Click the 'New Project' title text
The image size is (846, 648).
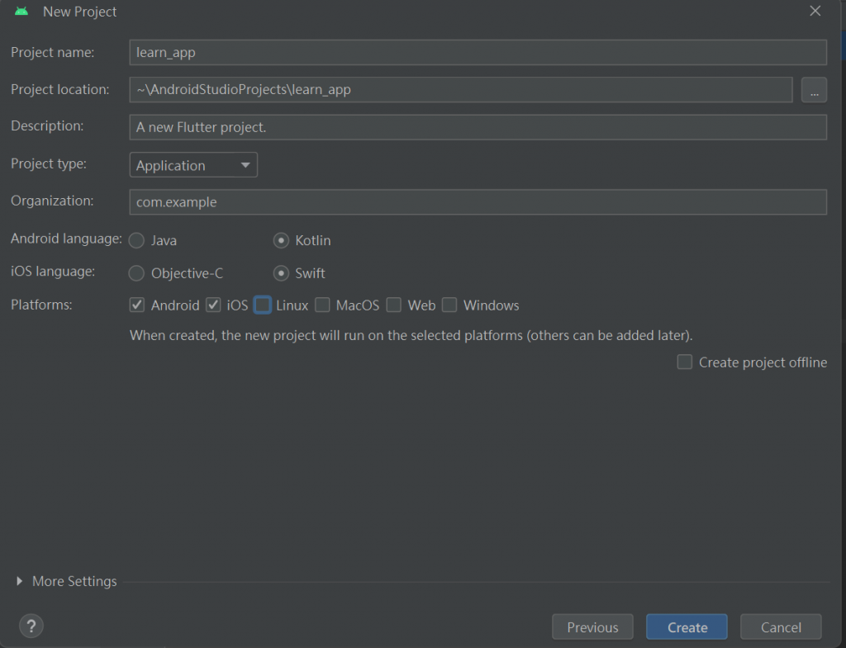click(80, 12)
